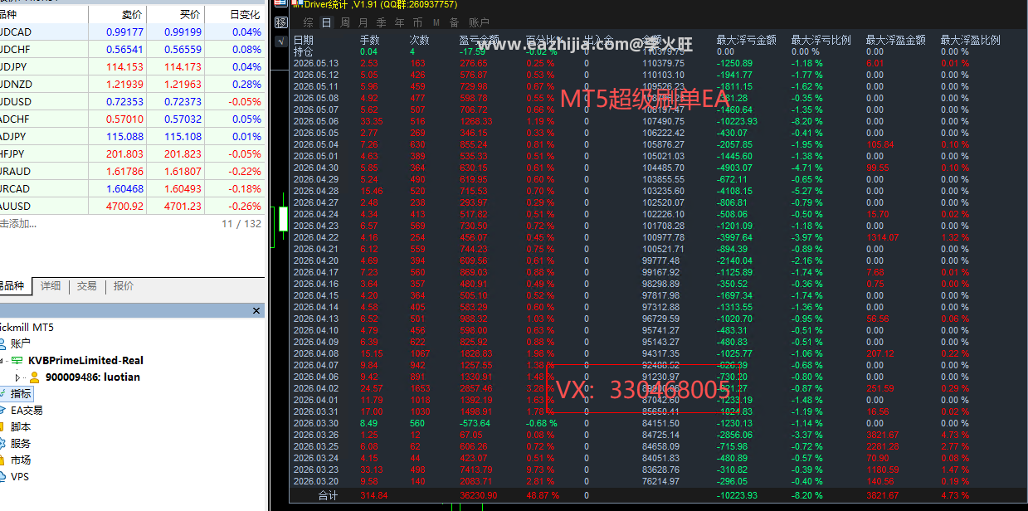1028x511 pixels.
Task: Click the 击添加... add-symbol field
Action: 18,223
